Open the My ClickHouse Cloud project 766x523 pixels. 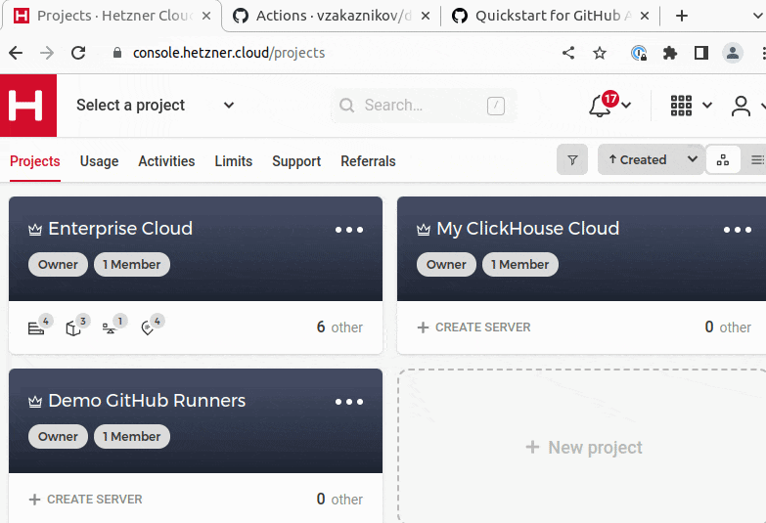[528, 229]
